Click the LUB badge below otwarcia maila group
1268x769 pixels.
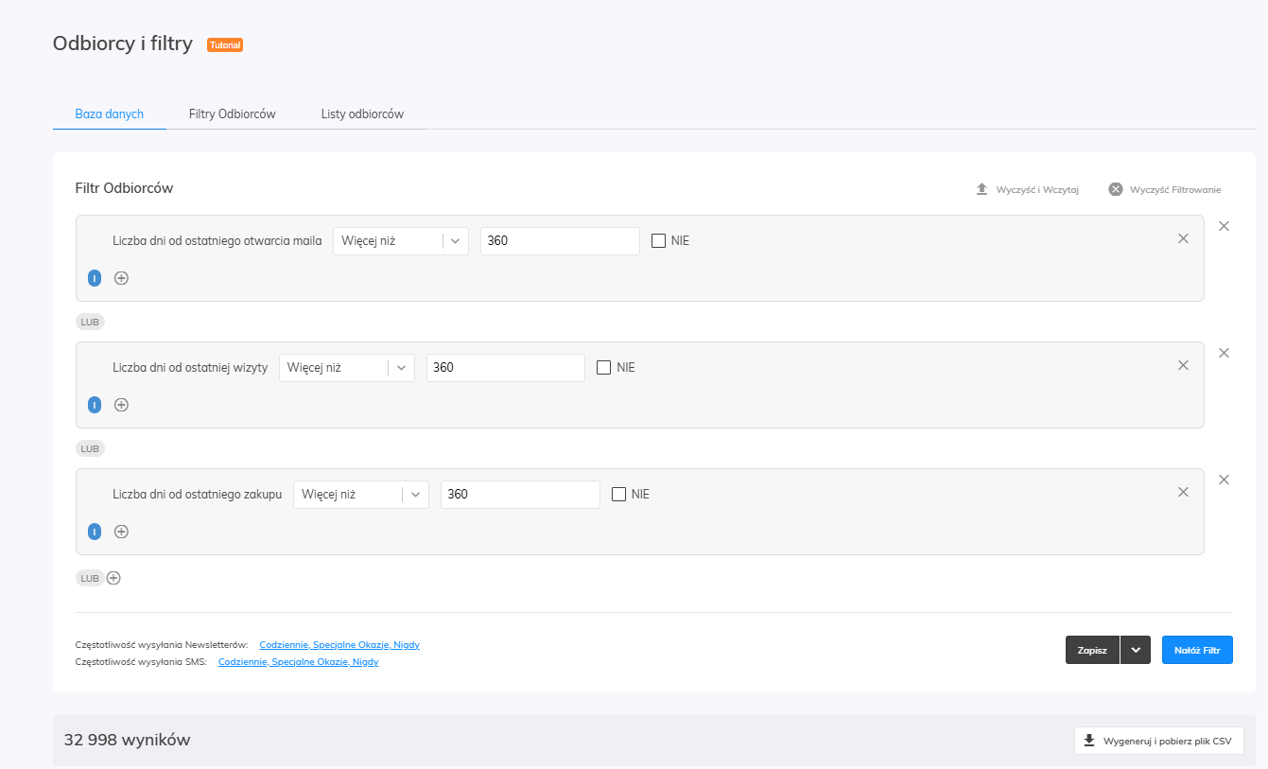90,322
